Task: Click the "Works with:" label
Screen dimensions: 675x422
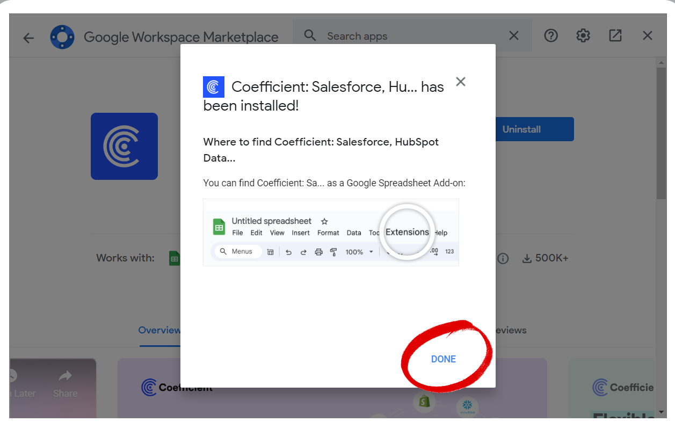Action: point(125,258)
